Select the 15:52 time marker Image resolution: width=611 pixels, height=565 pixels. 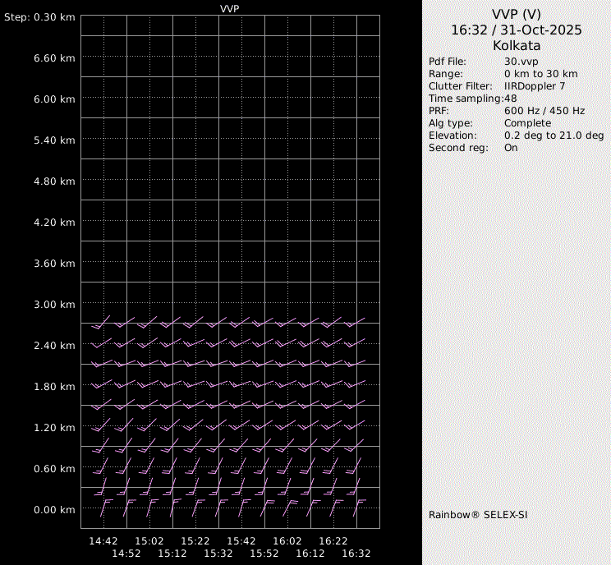[264, 554]
